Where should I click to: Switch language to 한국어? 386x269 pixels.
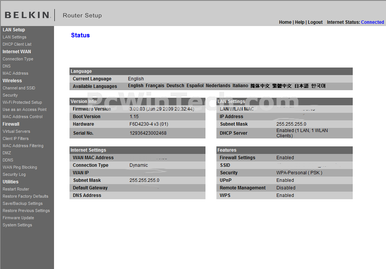coord(318,86)
